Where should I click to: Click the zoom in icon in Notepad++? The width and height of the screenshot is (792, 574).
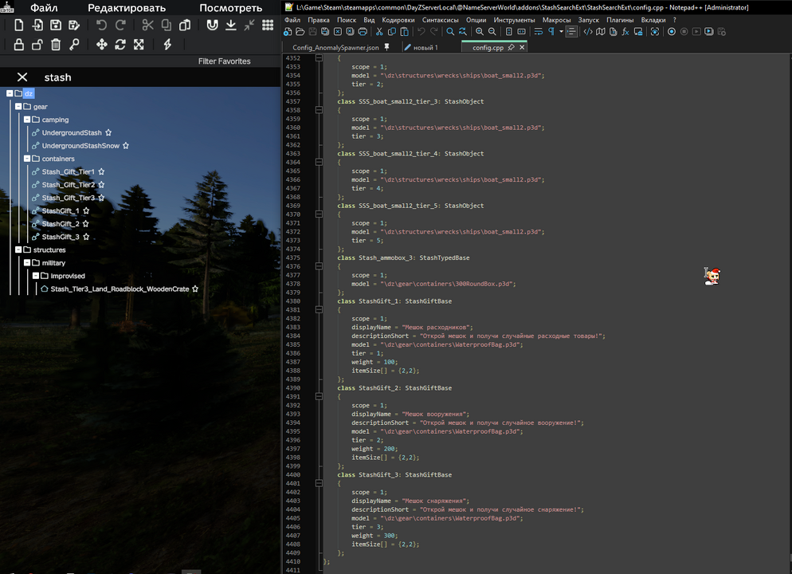480,32
